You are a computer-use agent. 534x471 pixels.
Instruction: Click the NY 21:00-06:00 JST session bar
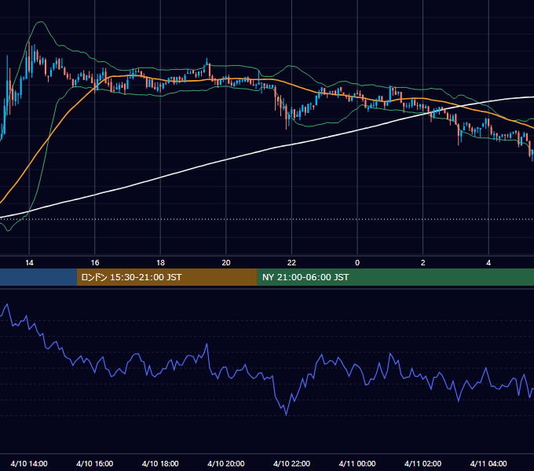tap(395, 277)
